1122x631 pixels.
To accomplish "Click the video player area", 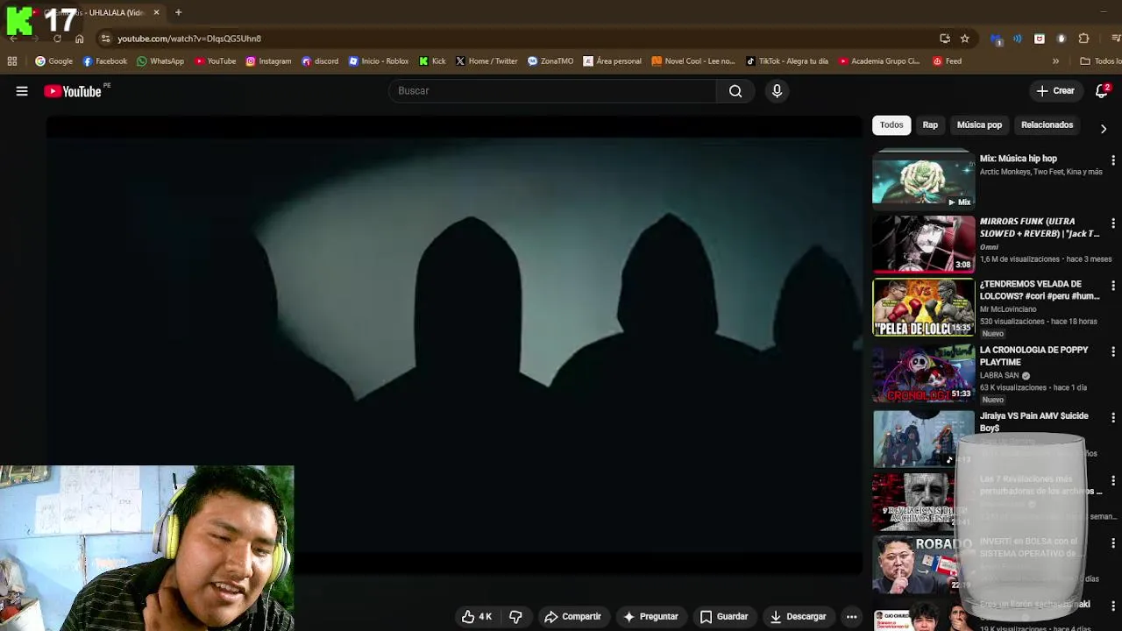I will click(454, 346).
